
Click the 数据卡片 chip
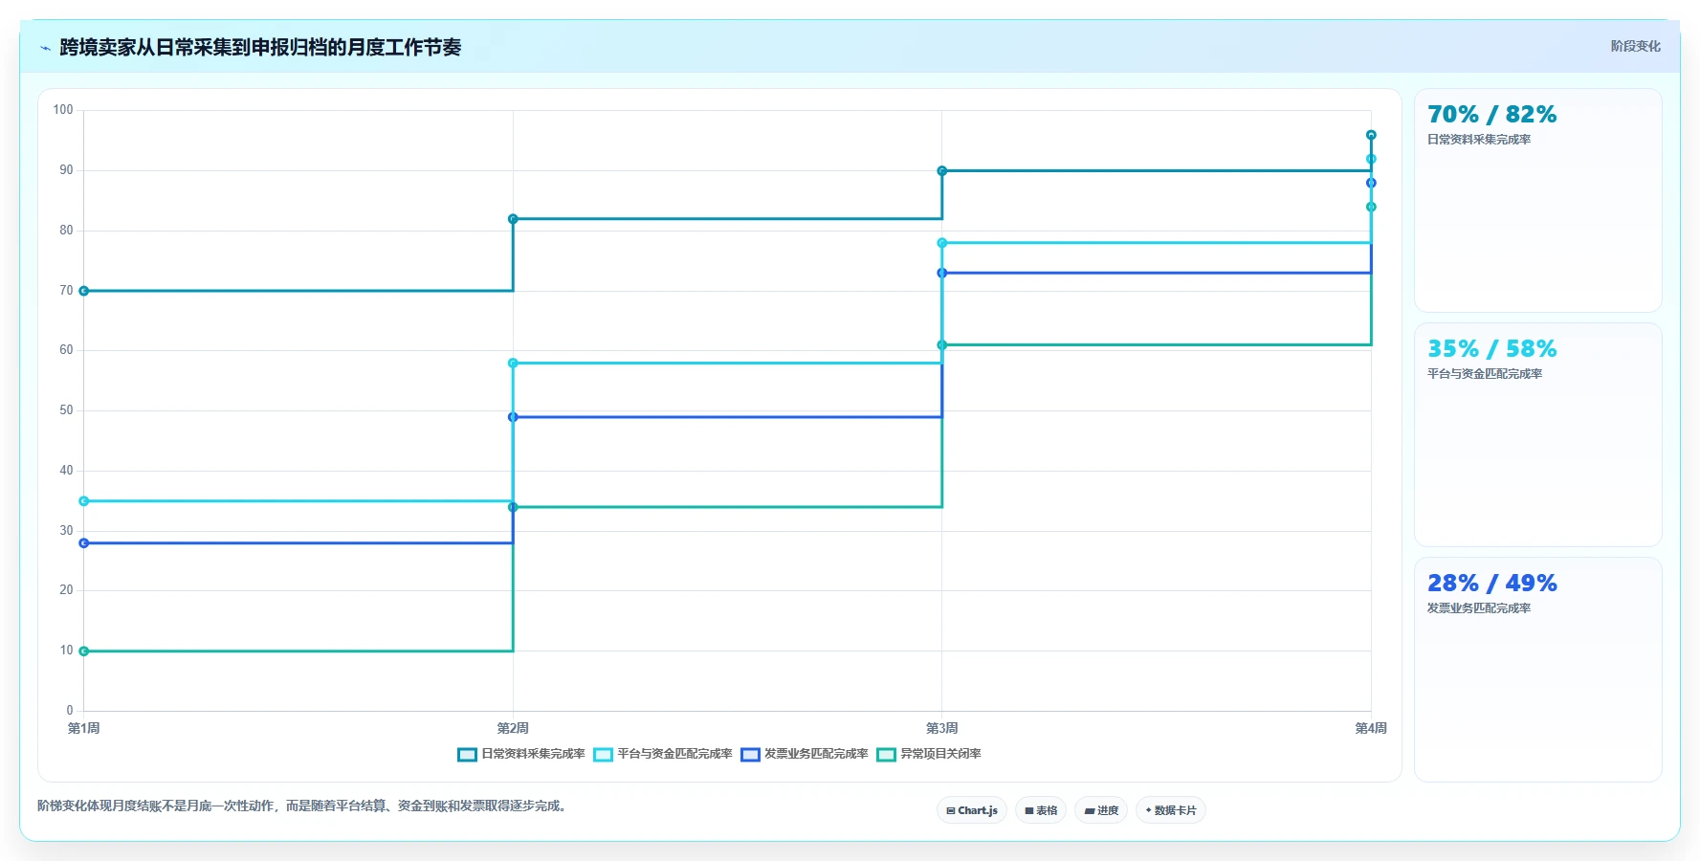click(1171, 810)
